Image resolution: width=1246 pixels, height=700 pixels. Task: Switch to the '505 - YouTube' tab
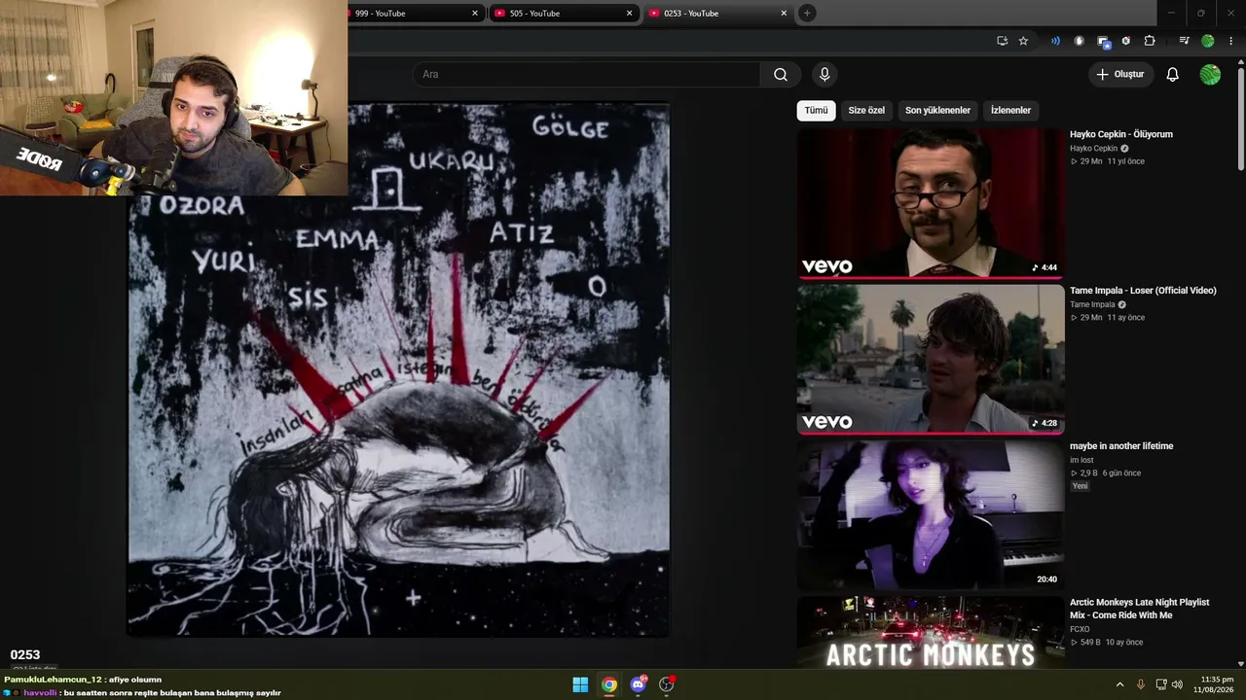point(565,14)
